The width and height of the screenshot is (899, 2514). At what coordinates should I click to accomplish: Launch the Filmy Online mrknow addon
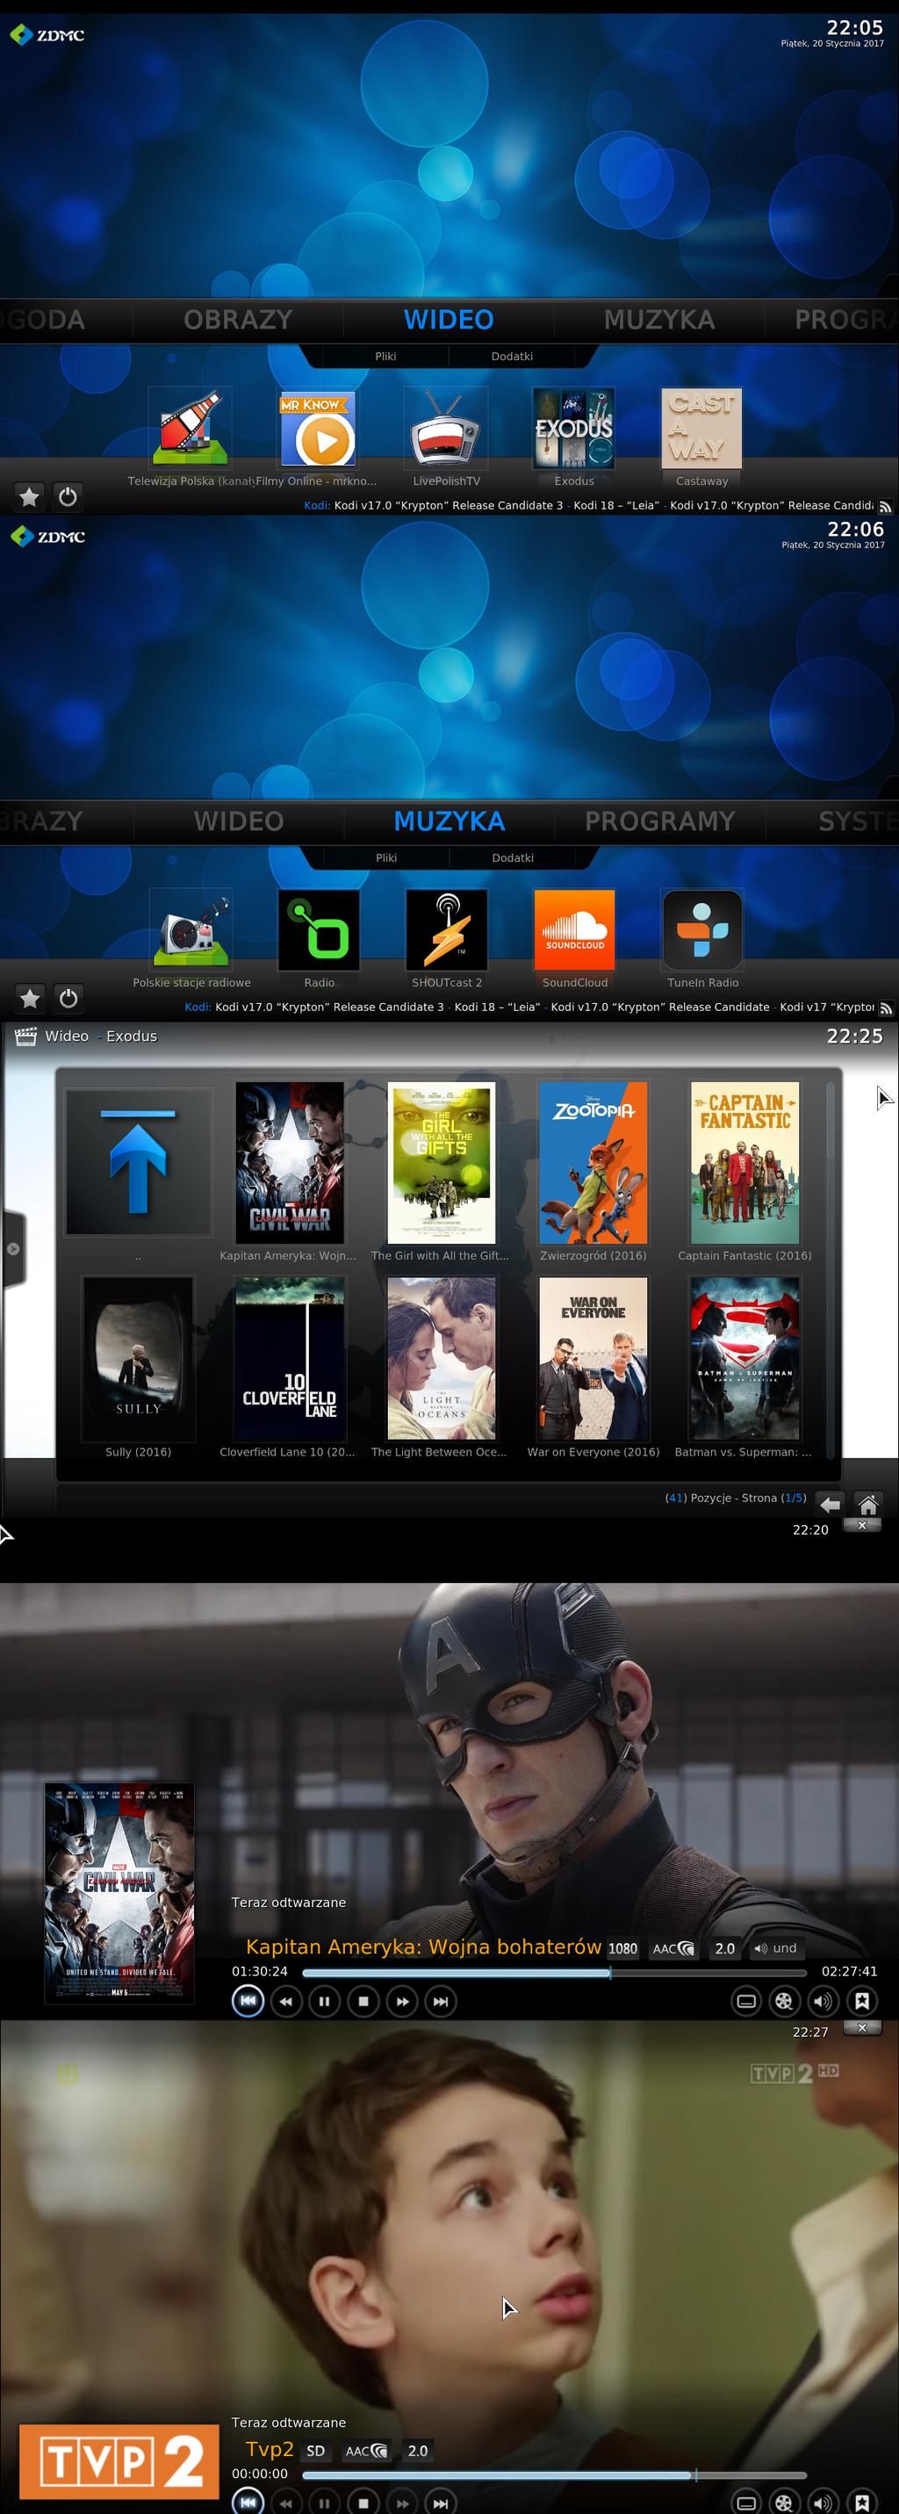(318, 430)
